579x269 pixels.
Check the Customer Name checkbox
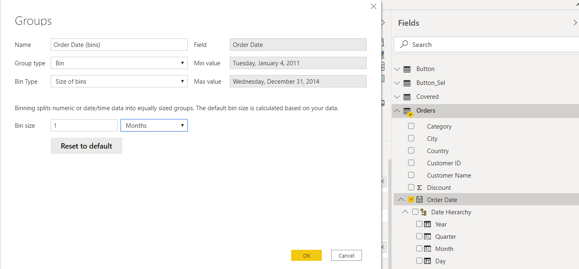point(411,175)
